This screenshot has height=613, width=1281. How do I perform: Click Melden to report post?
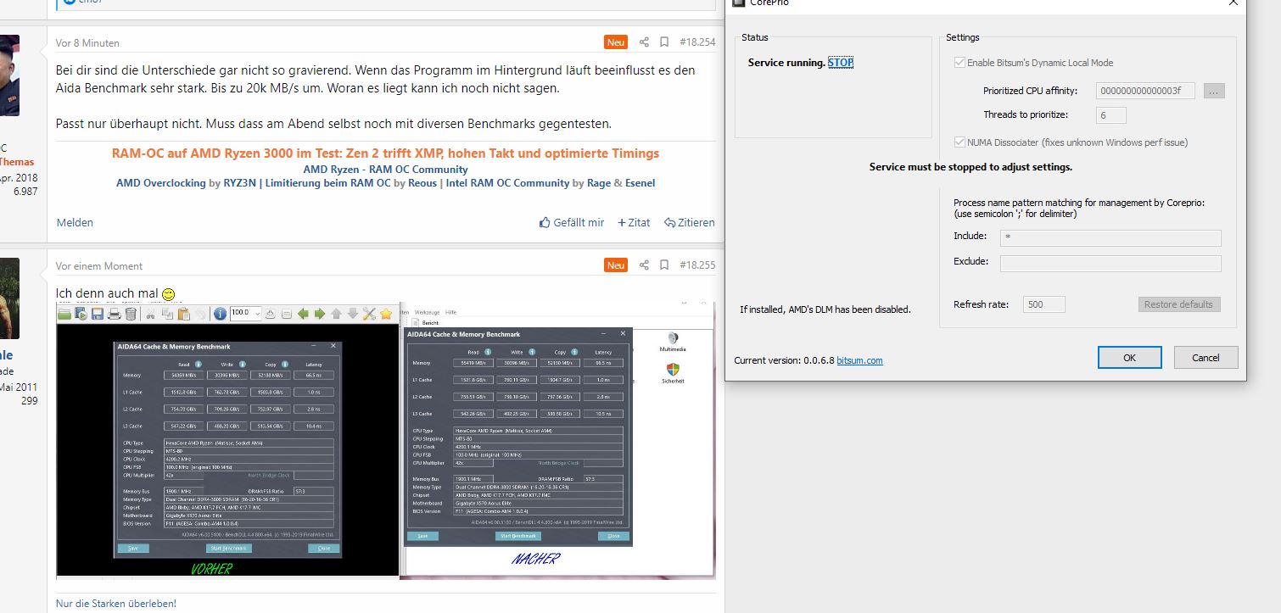click(x=75, y=223)
